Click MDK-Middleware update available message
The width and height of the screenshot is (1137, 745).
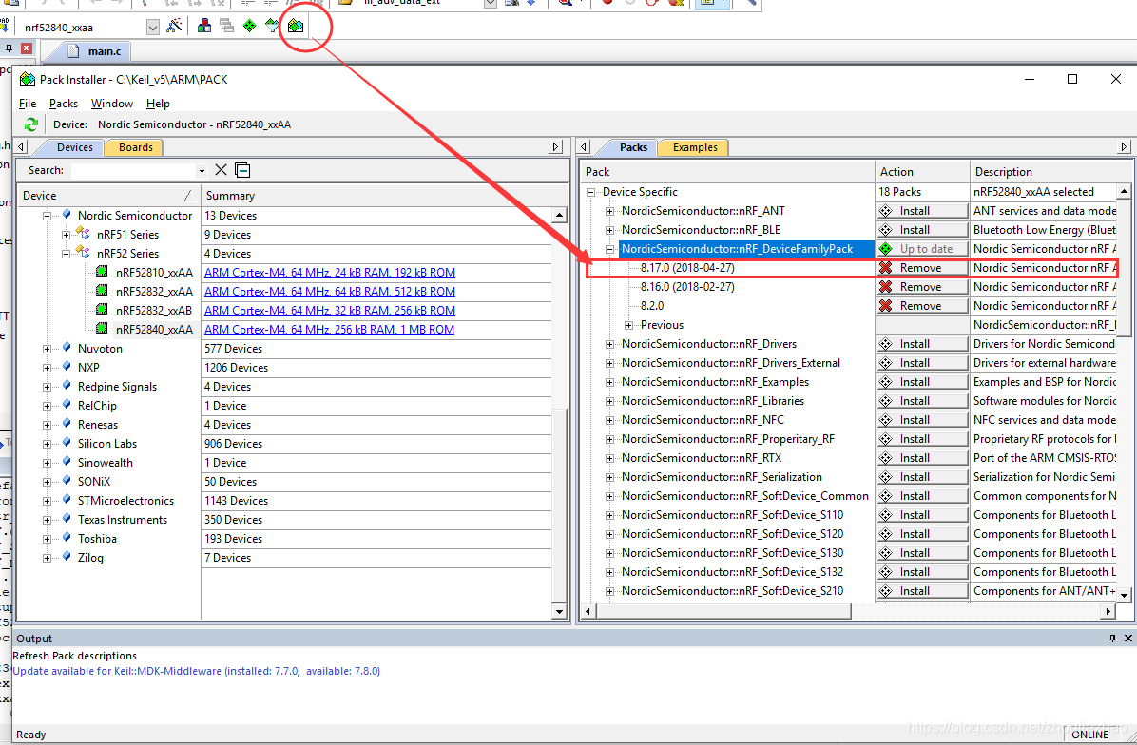coord(197,671)
